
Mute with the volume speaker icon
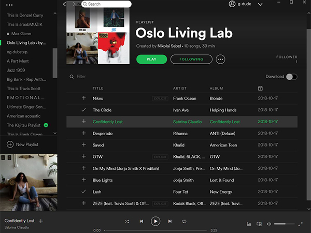(268, 224)
